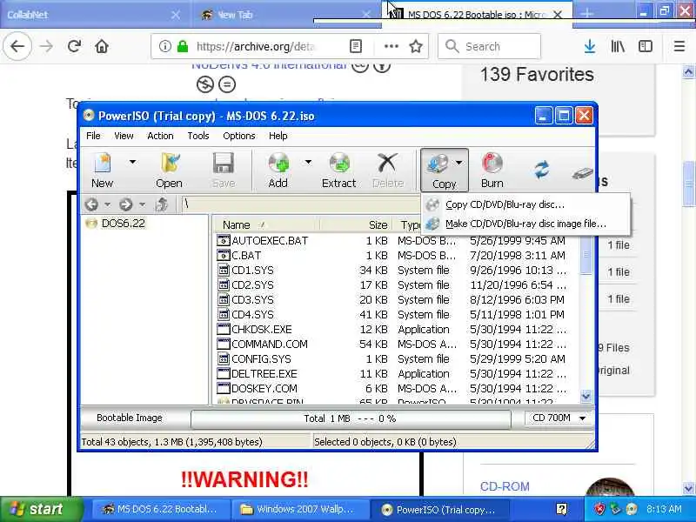The height and width of the screenshot is (522, 696).
Task: Bookmark this page with star icon
Action: (416, 46)
